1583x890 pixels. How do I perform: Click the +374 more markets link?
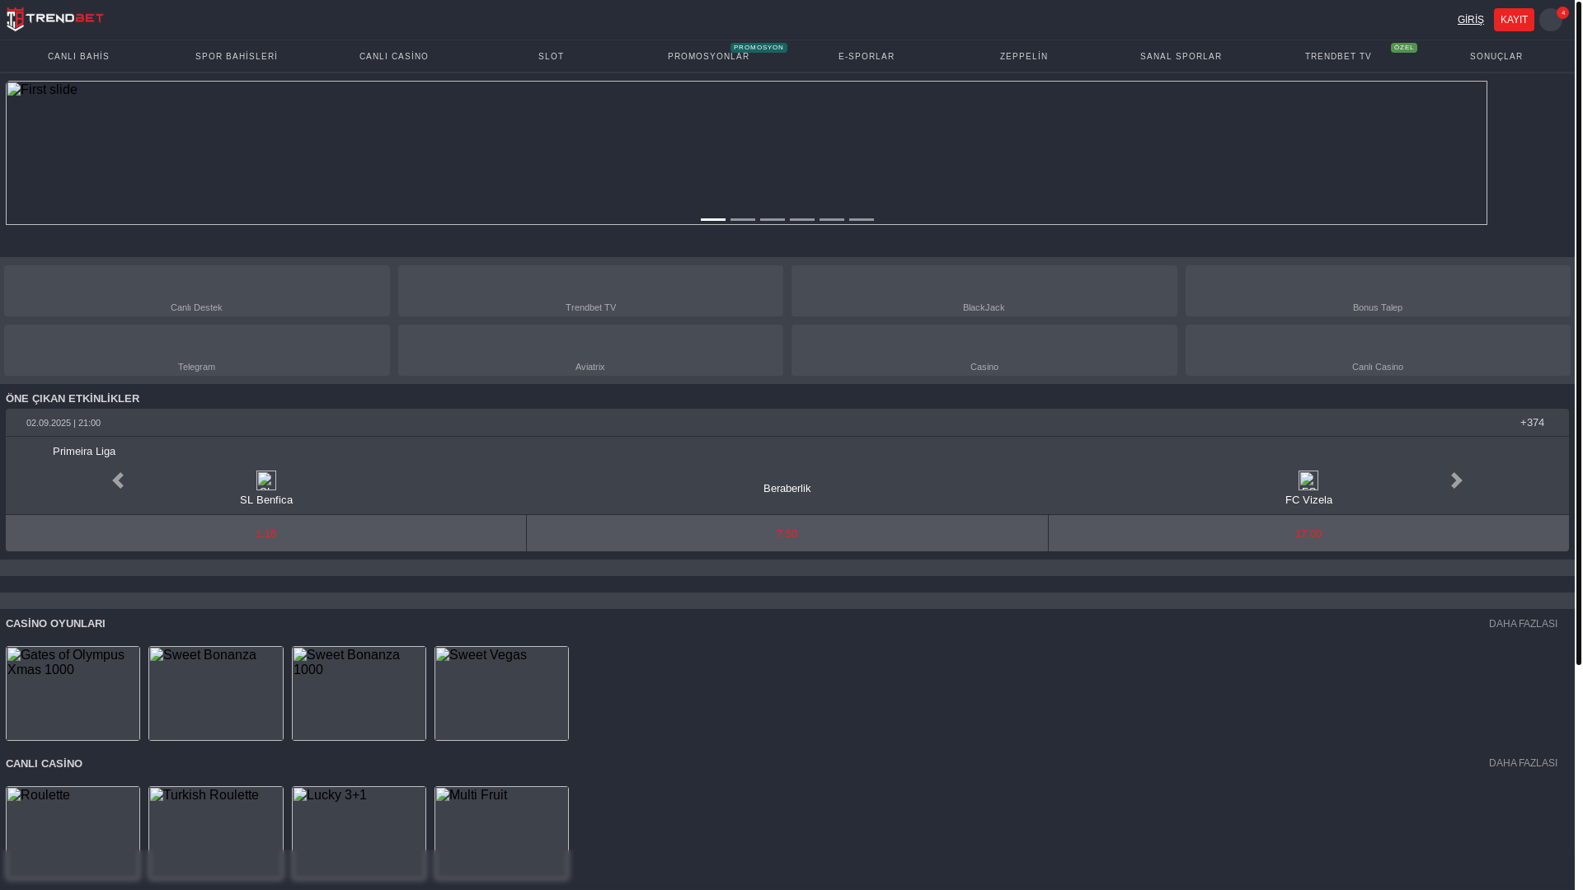pyautogui.click(x=1532, y=423)
